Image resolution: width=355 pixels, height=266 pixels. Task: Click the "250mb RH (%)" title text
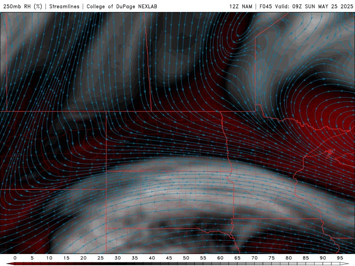tap(23, 7)
